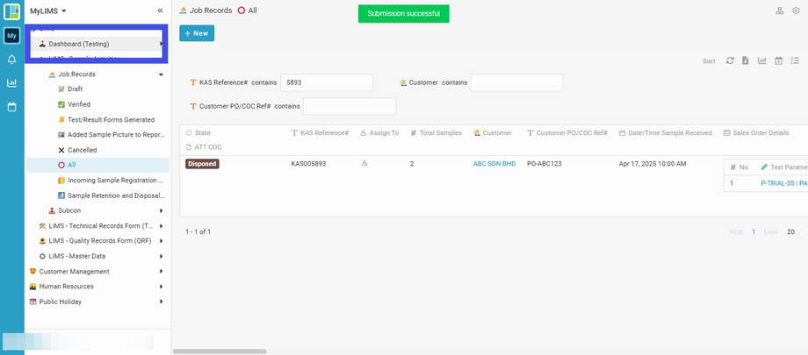Click the KAS005893 reference cell

pyautogui.click(x=308, y=164)
